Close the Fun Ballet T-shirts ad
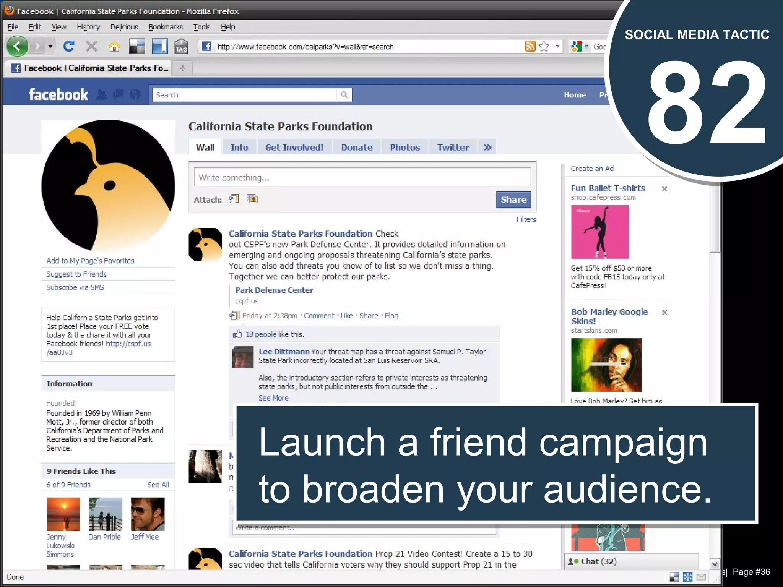This screenshot has height=587, width=783. (664, 189)
